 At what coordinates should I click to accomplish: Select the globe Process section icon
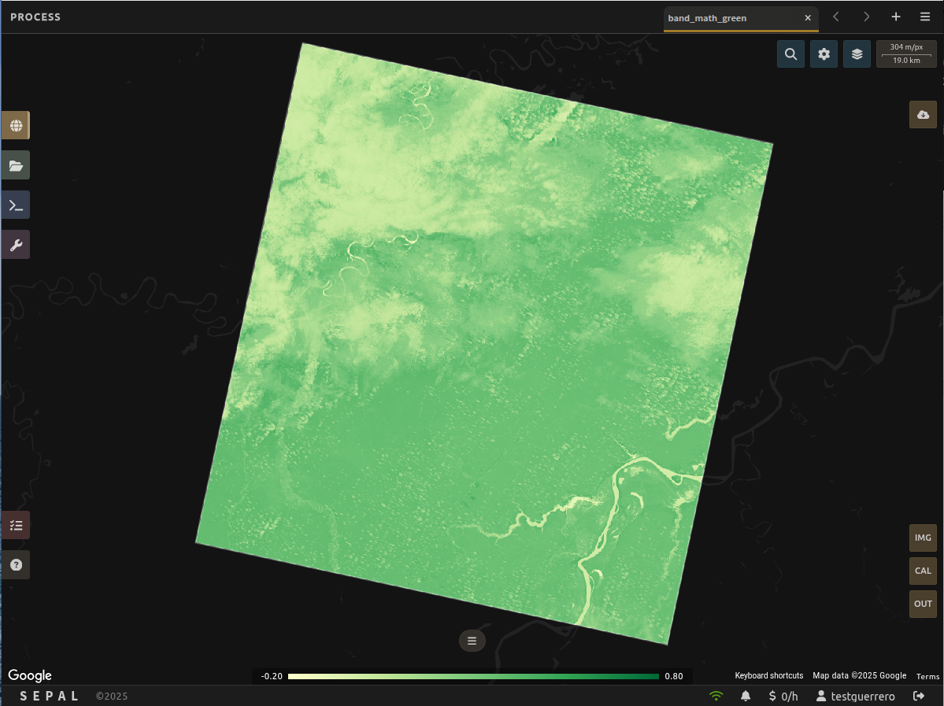click(x=16, y=125)
